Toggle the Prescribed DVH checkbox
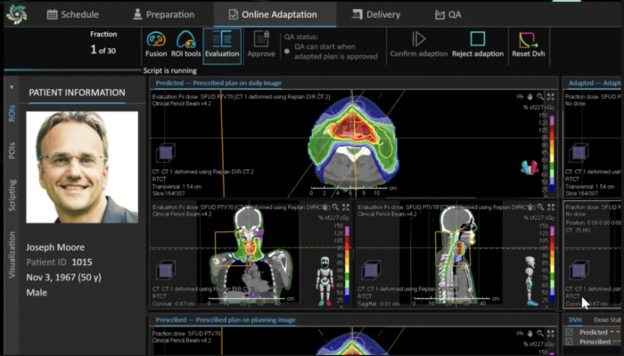Viewport: 624px width, 356px height. coord(571,342)
